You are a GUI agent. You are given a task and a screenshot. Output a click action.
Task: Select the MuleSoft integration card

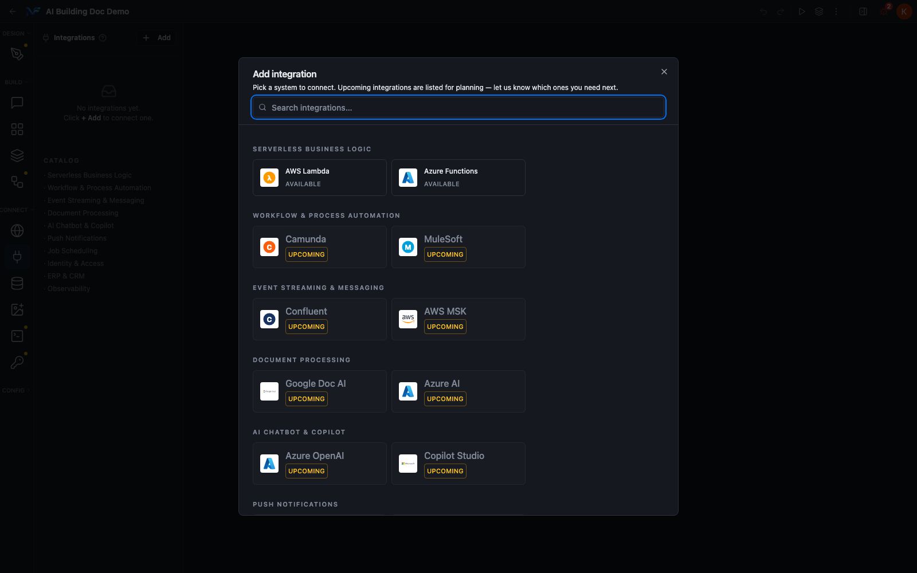pyautogui.click(x=458, y=247)
